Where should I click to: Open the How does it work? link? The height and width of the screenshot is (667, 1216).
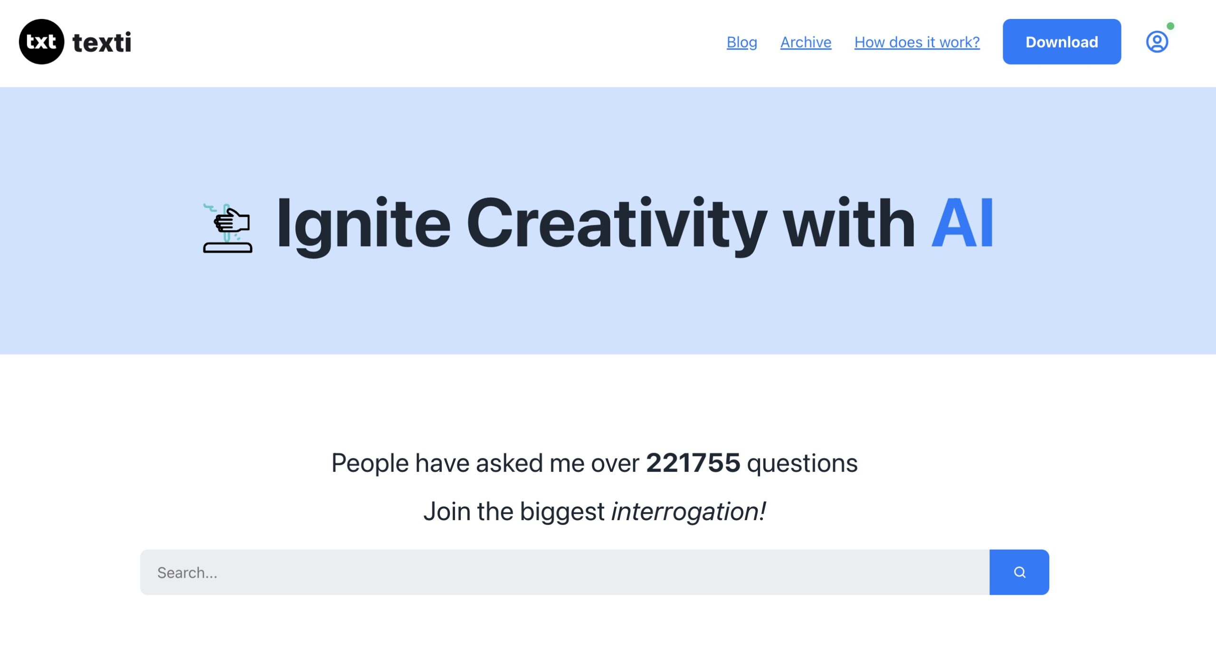click(x=917, y=42)
